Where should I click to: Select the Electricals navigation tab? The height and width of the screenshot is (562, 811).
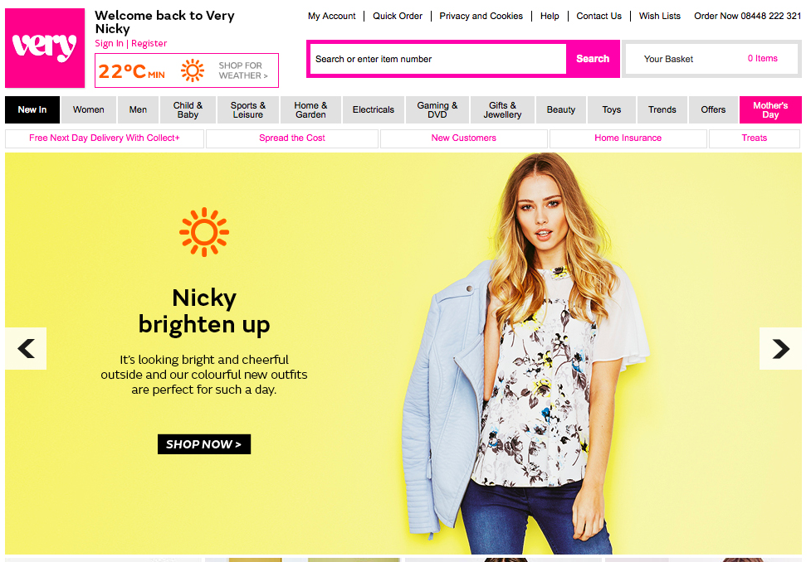(x=374, y=109)
